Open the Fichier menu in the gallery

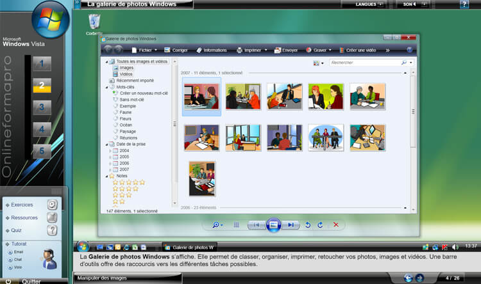tap(144, 50)
